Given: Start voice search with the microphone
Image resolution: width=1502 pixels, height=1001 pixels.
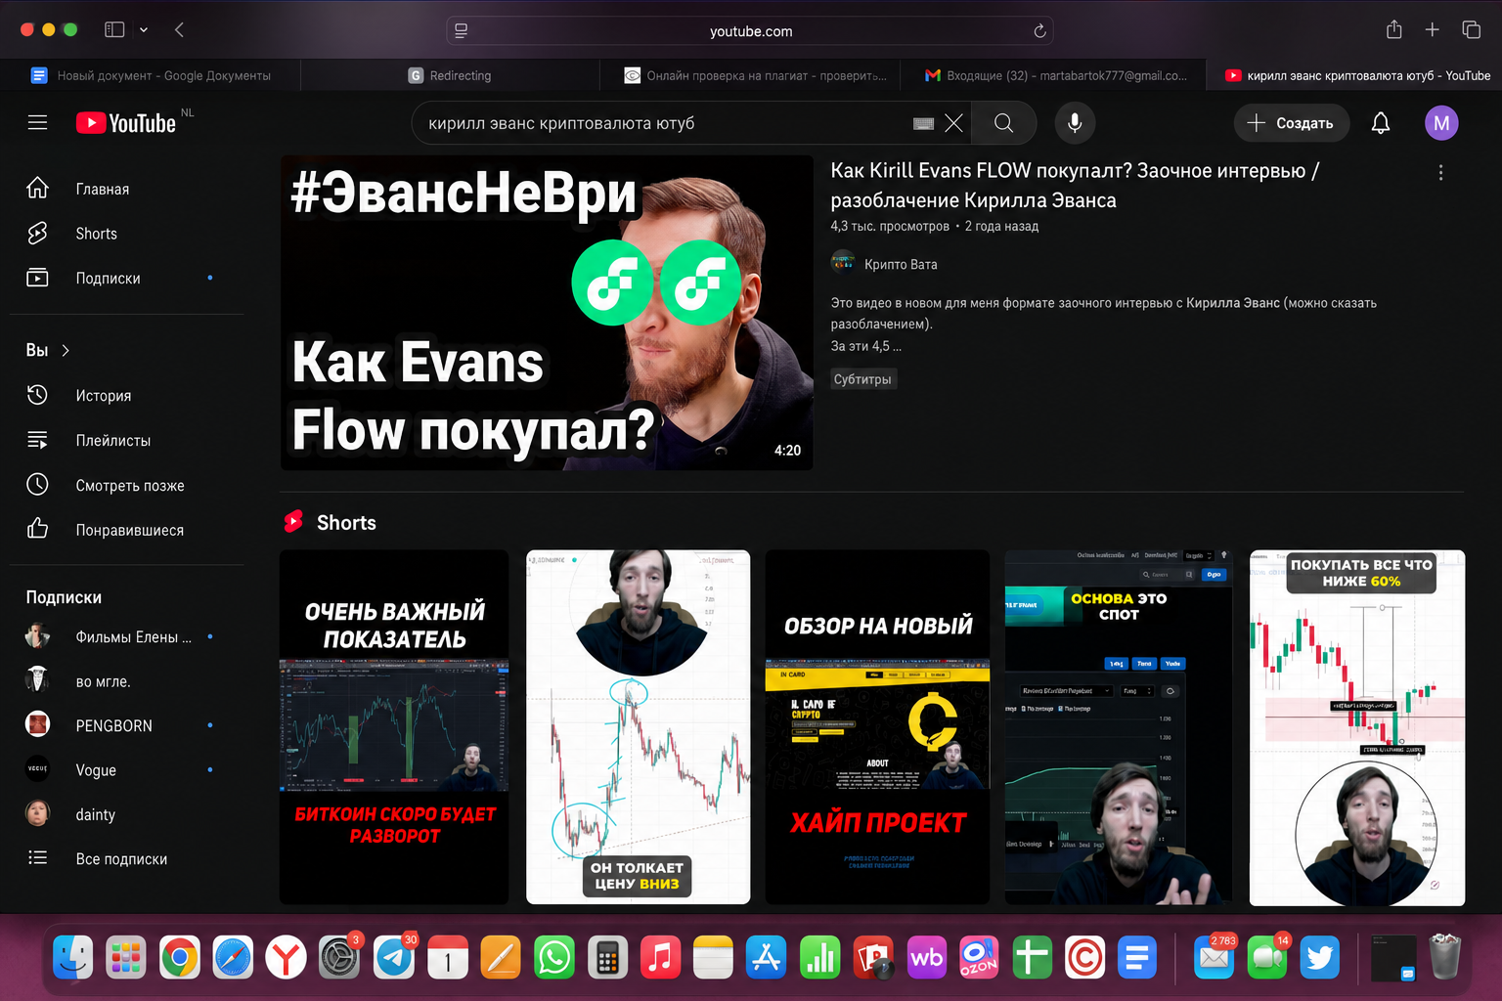Looking at the screenshot, I should click(1075, 123).
